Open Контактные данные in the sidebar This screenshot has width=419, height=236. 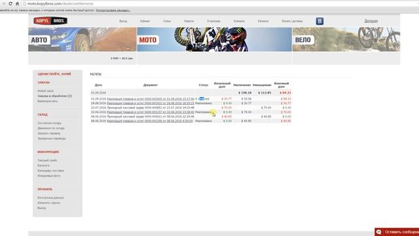[x=50, y=198]
